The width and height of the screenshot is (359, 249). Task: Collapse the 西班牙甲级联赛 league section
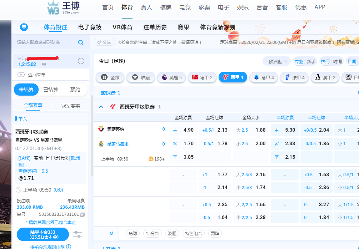click(101, 107)
